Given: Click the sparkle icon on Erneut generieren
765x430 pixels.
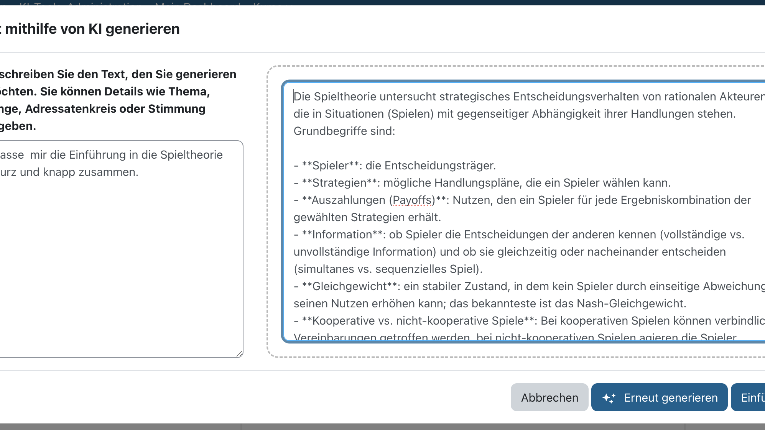Looking at the screenshot, I should pos(609,398).
